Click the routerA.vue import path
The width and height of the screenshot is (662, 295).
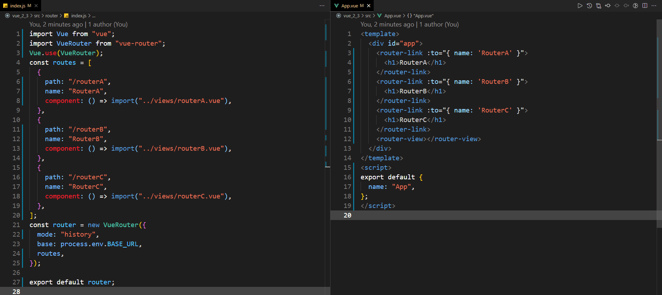(181, 101)
